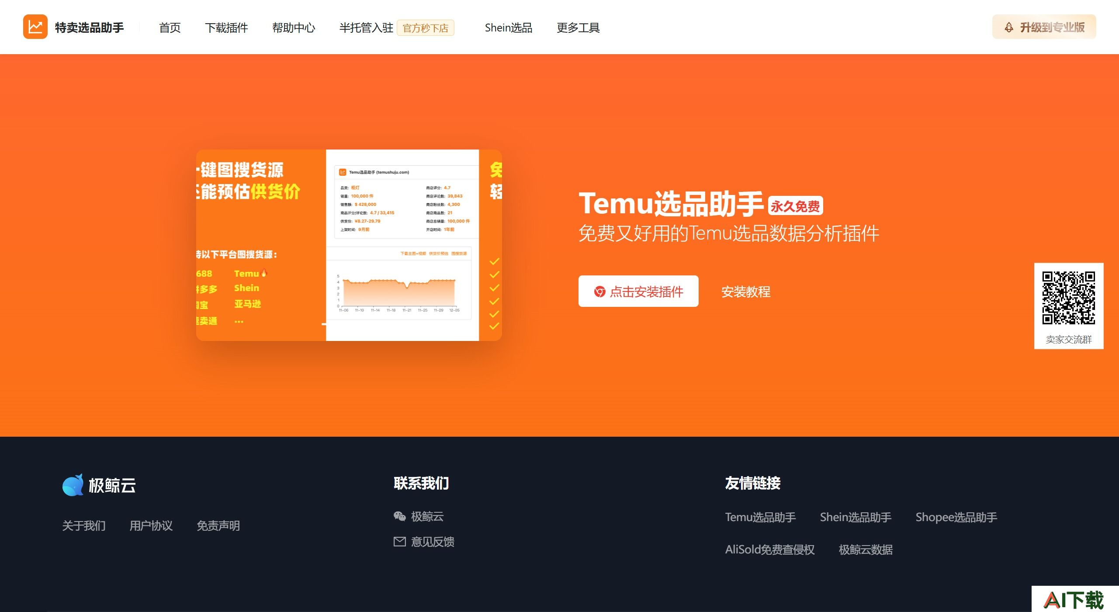
Task: Click 点击安装插件 install button
Action: 638,291
